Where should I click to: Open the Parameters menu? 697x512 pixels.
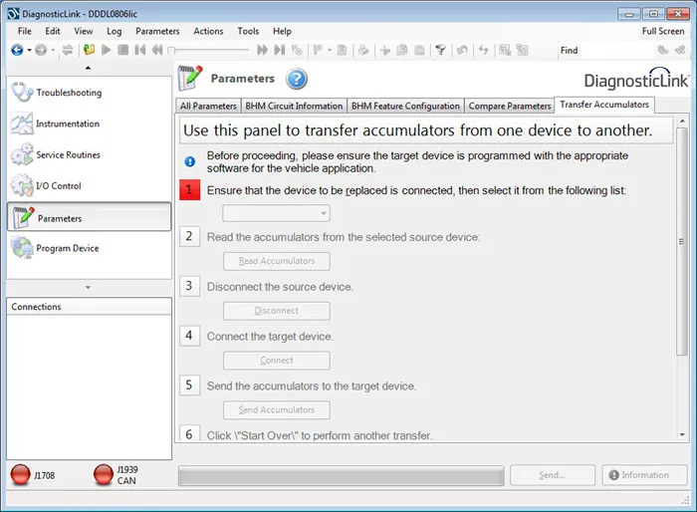[157, 31]
